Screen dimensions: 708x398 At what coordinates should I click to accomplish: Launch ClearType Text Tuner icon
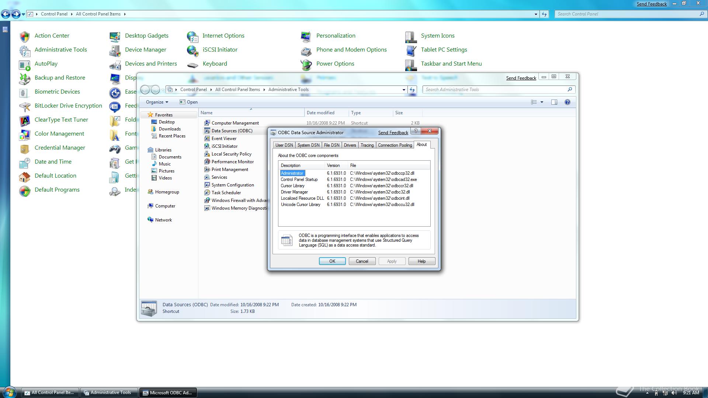point(25,120)
